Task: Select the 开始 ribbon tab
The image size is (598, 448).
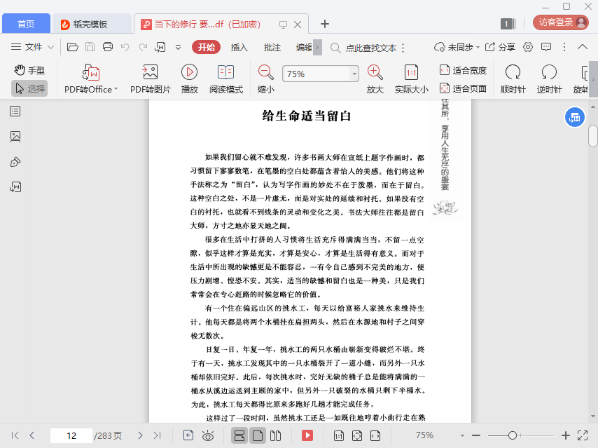Action: pos(207,47)
